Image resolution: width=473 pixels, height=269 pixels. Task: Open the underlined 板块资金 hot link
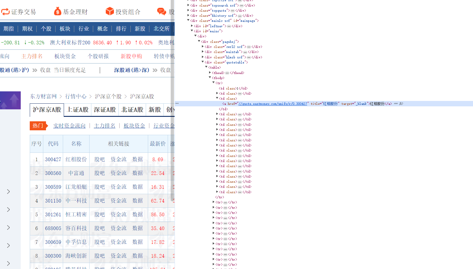pos(134,126)
